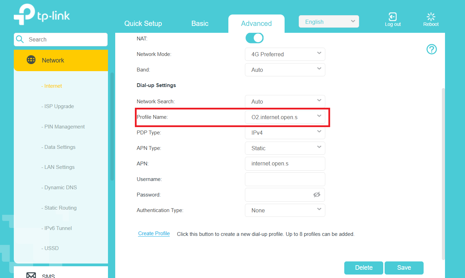The height and width of the screenshot is (278, 465).
Task: Open PIN Management in the sidebar
Action: pyautogui.click(x=65, y=127)
